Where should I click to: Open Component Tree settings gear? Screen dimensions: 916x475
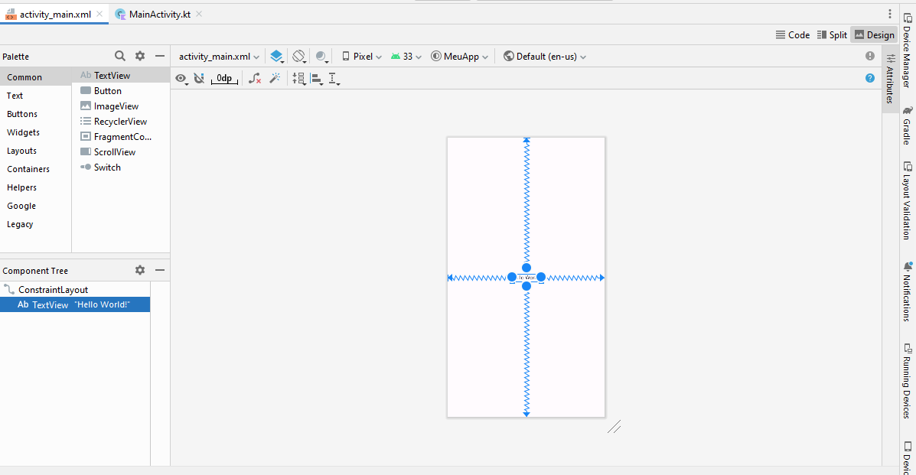pos(140,270)
